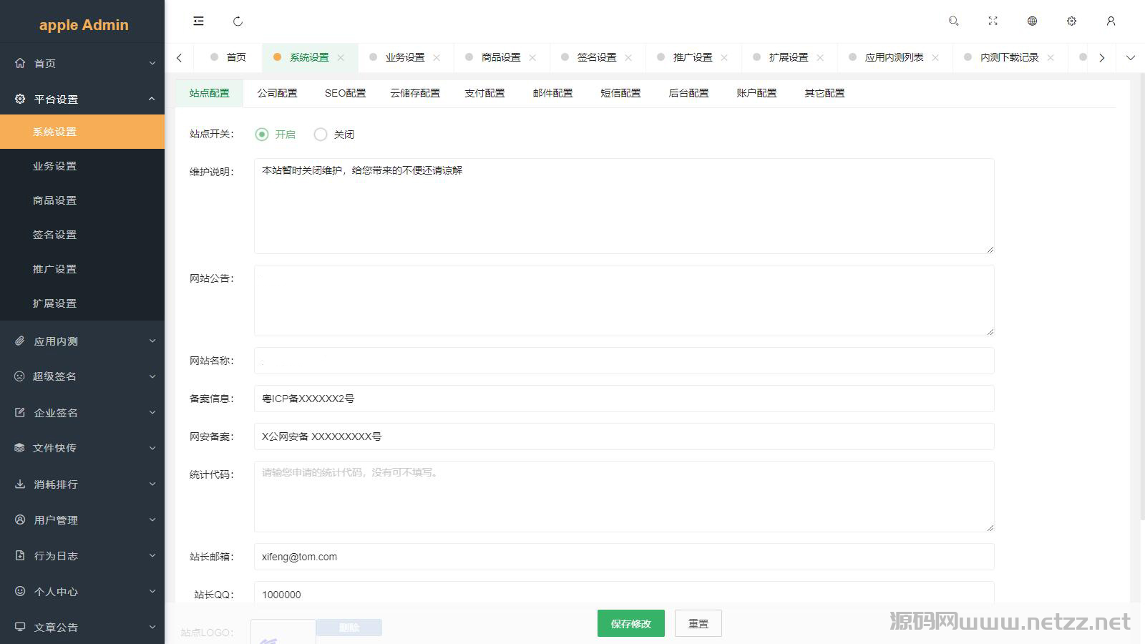Image resolution: width=1145 pixels, height=644 pixels.
Task: Click the 保存修改 button
Action: 631,623
